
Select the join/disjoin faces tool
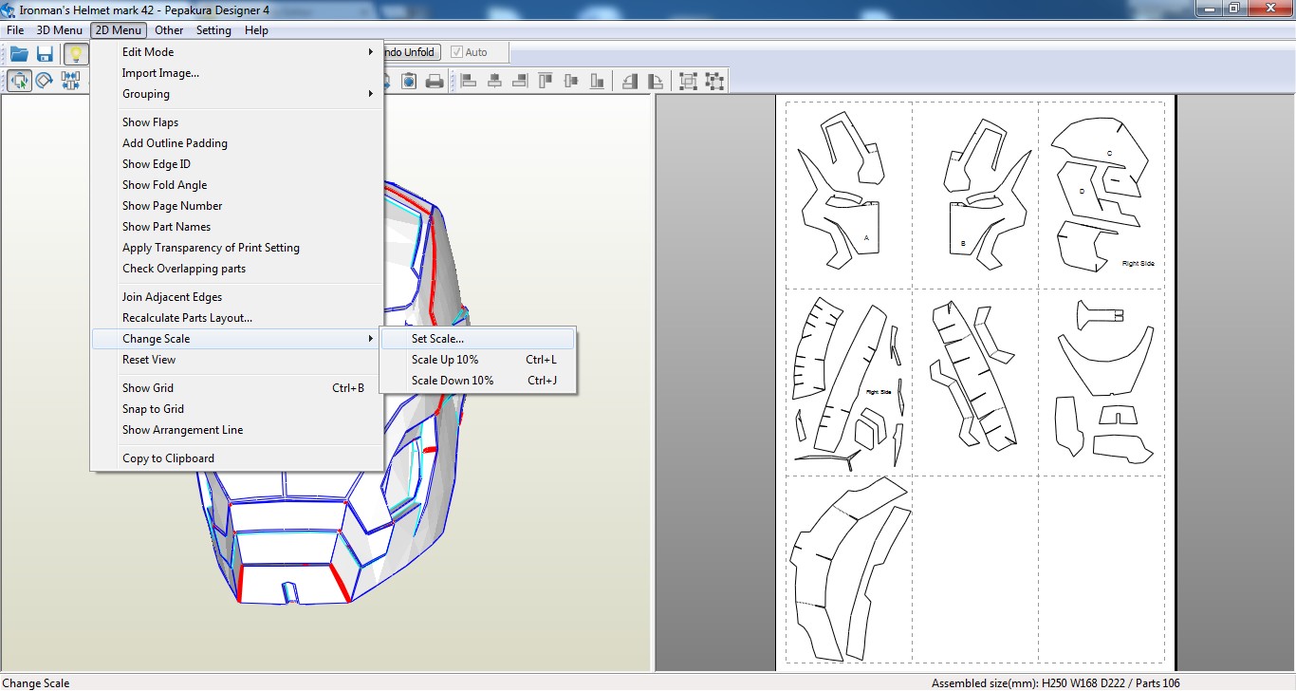[x=70, y=81]
